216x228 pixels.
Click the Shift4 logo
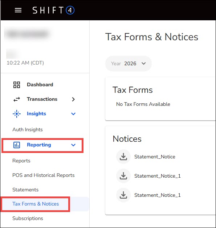coord(53,10)
